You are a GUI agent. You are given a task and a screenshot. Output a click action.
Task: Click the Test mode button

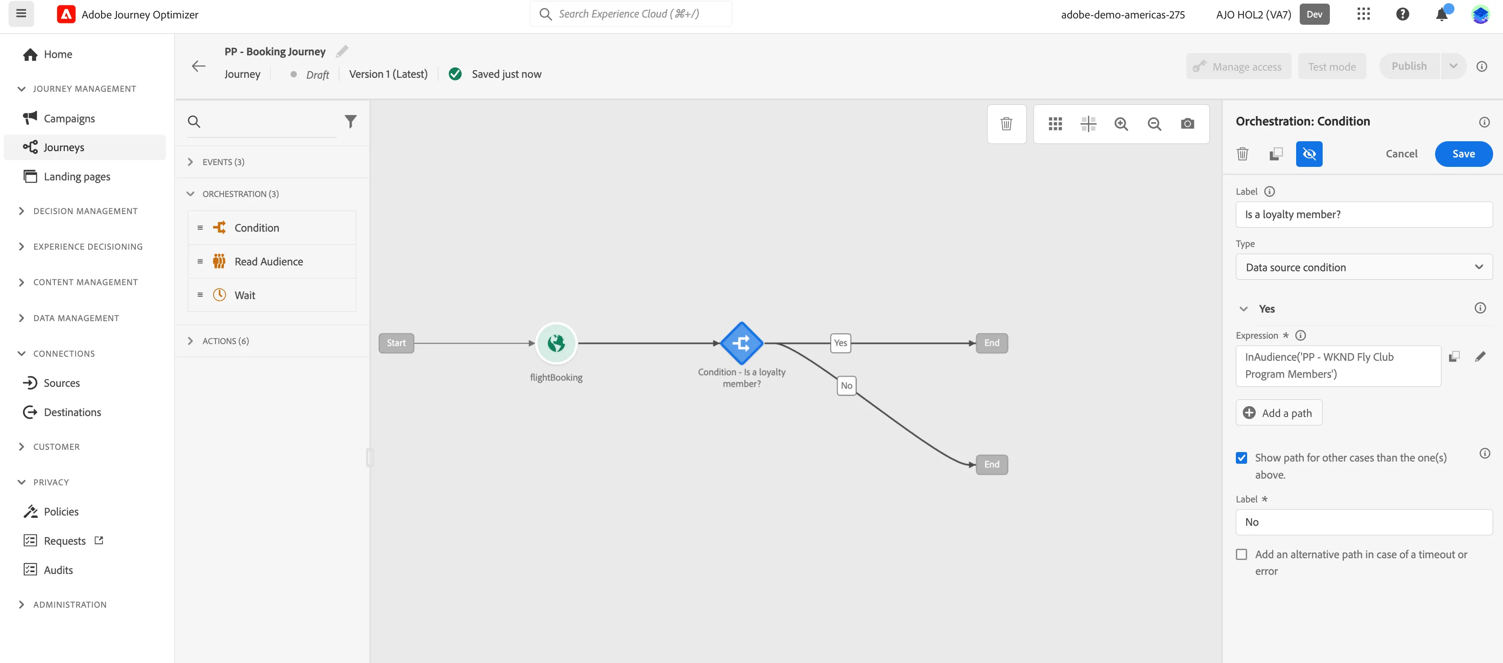[x=1332, y=67]
